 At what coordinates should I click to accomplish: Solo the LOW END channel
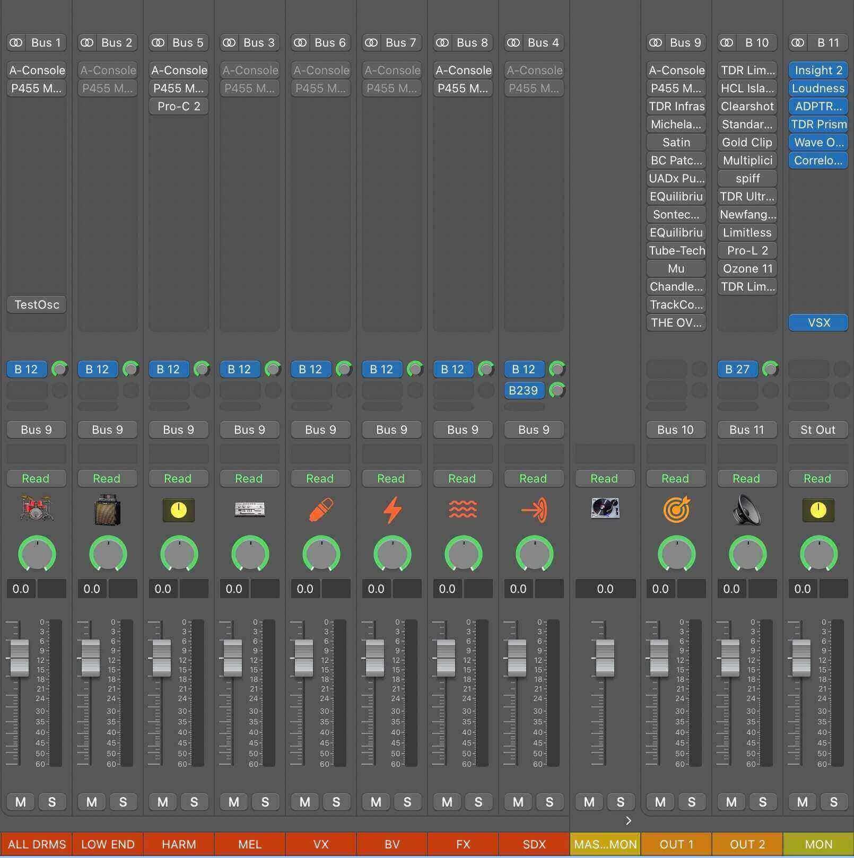click(x=123, y=802)
